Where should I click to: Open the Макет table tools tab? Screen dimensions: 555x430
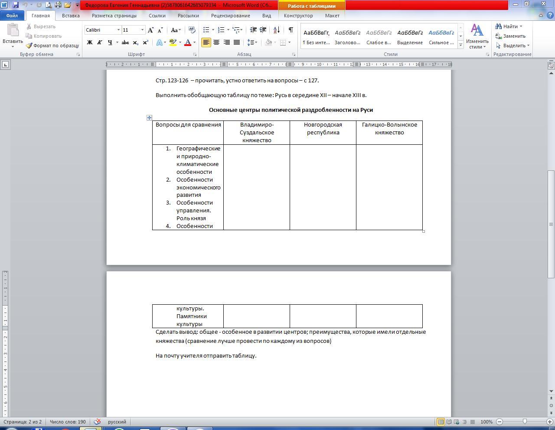333,16
